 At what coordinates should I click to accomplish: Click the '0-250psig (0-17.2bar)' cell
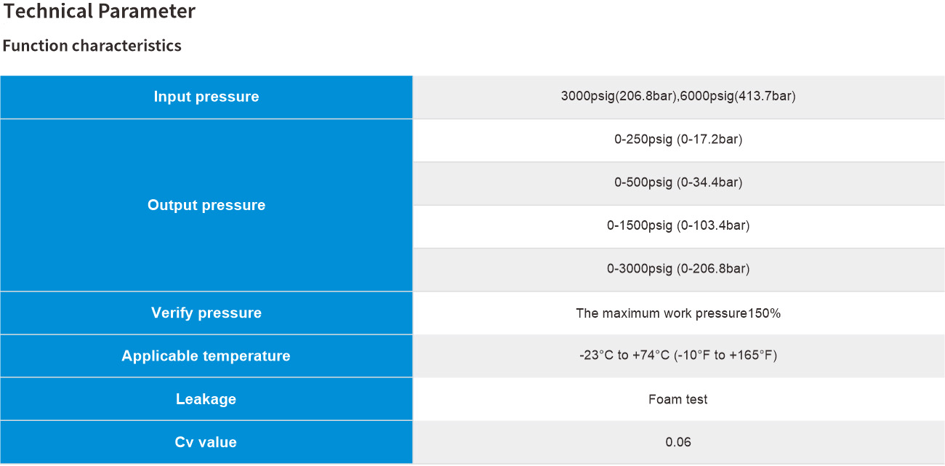[x=678, y=140]
